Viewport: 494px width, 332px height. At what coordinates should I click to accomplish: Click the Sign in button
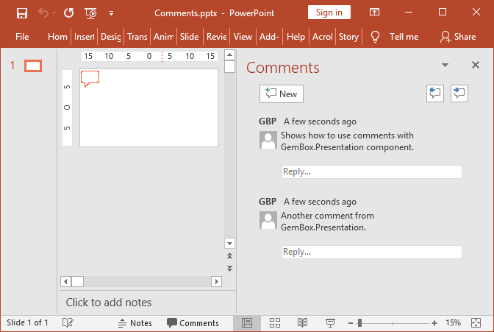click(329, 13)
